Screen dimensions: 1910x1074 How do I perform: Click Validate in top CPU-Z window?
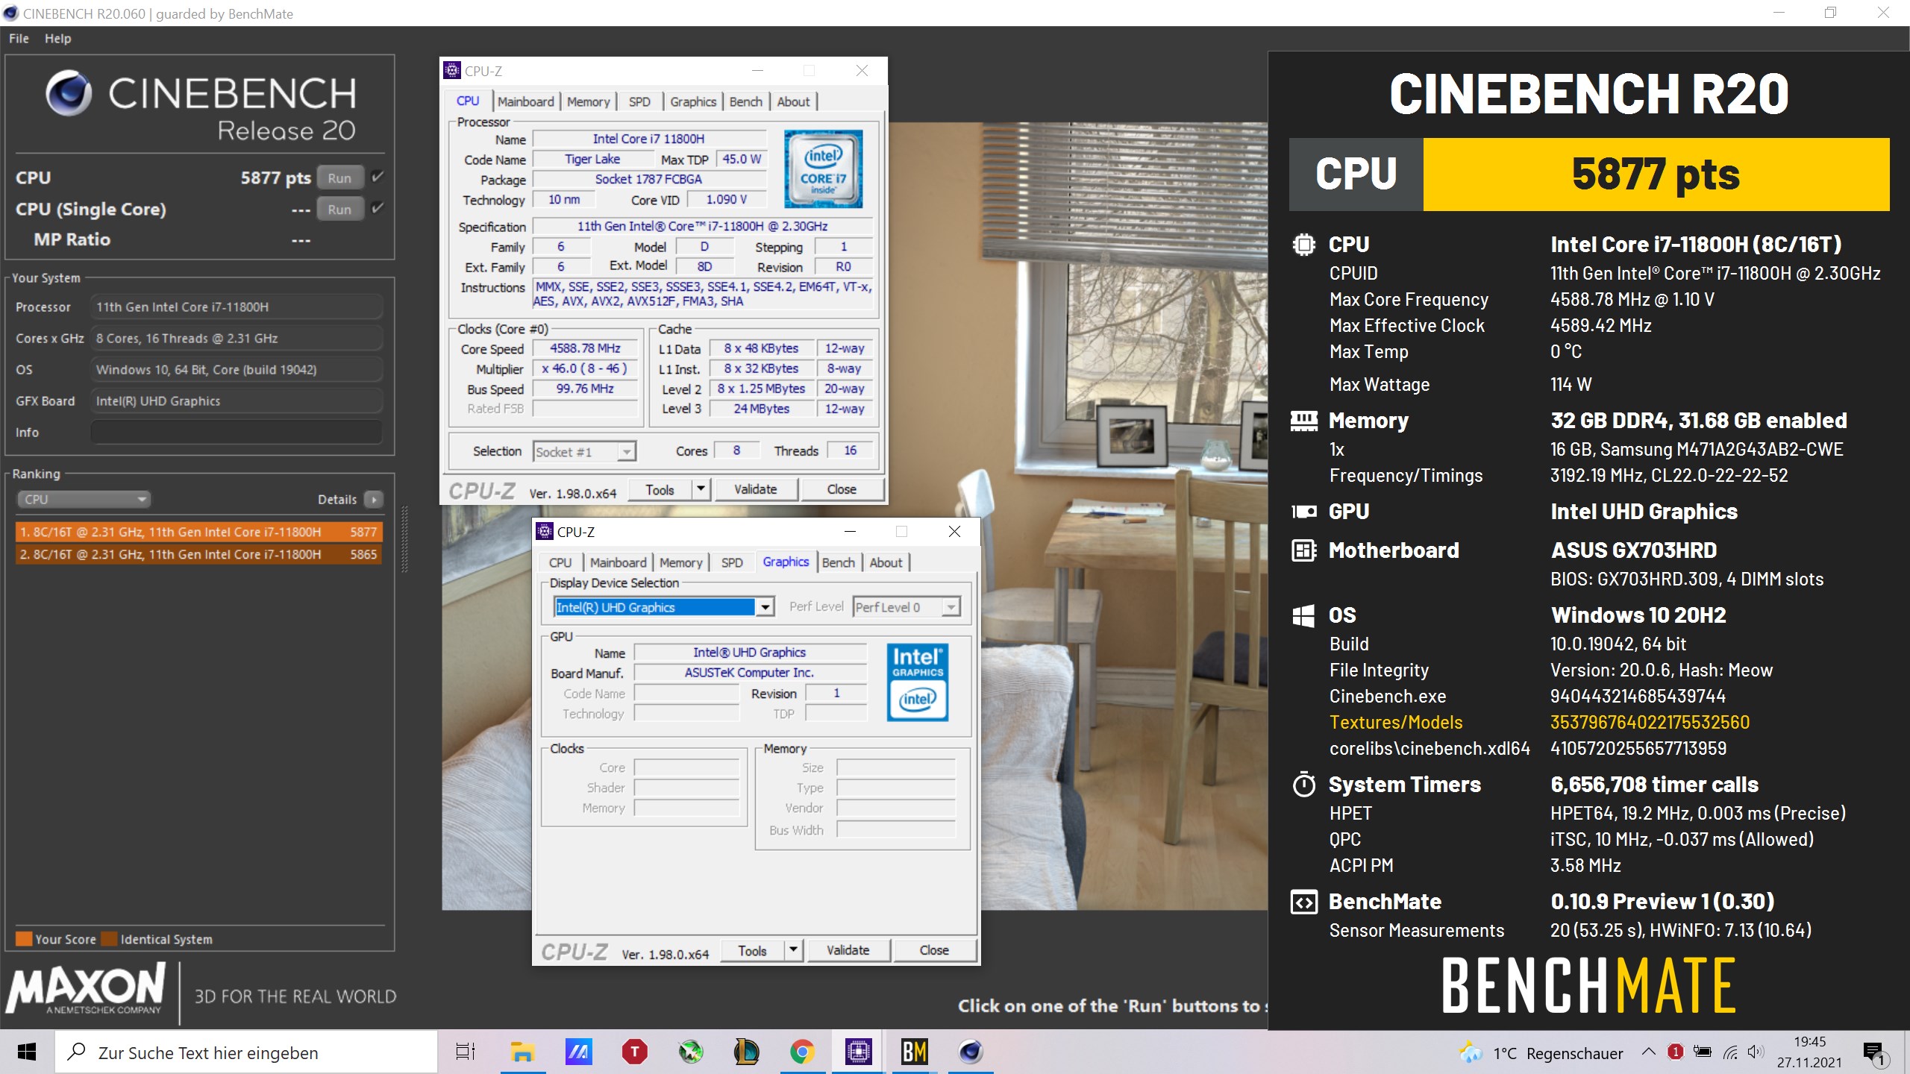click(x=755, y=489)
